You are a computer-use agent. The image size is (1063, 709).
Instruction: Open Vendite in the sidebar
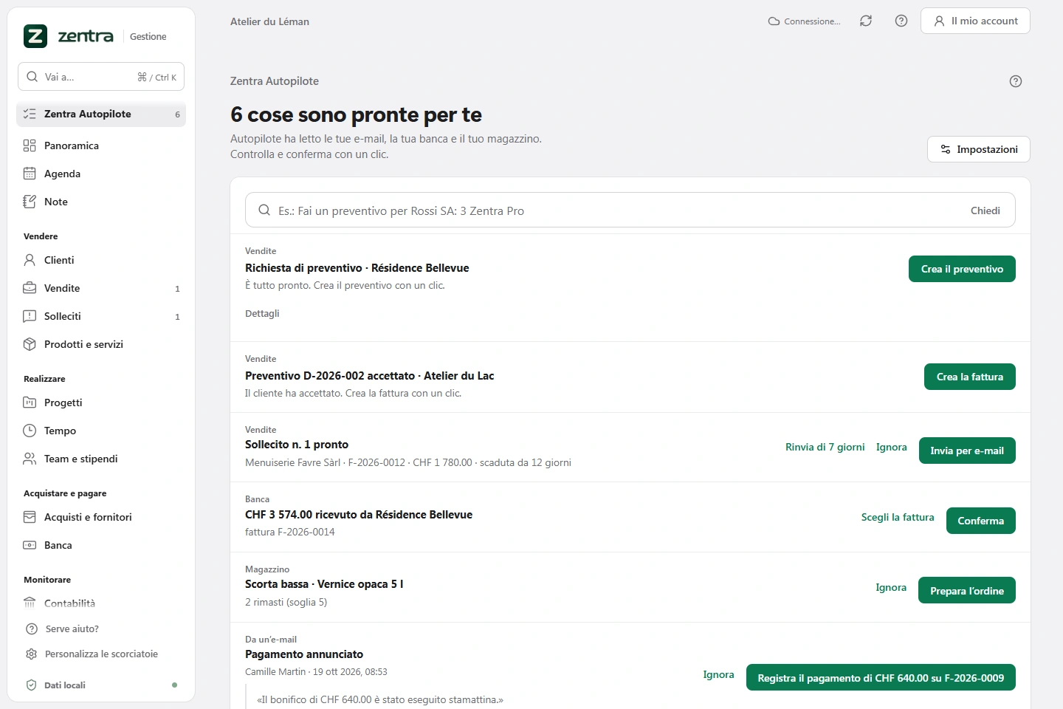(101, 288)
